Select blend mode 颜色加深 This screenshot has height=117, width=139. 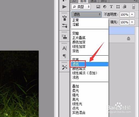[90, 42]
